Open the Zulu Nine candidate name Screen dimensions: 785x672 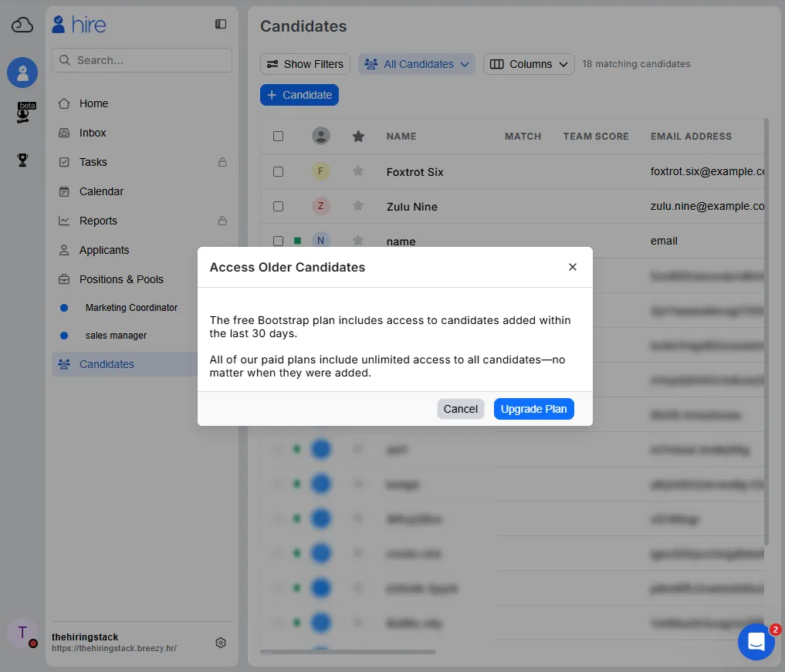tap(412, 207)
